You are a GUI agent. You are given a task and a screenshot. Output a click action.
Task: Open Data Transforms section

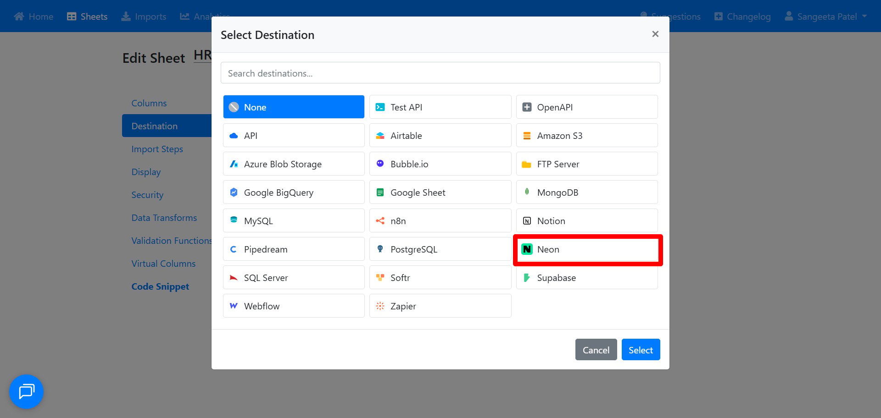[x=164, y=218]
